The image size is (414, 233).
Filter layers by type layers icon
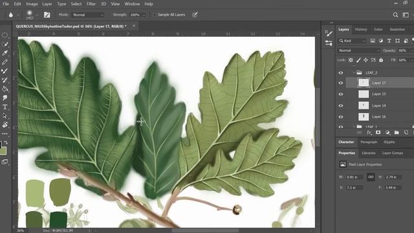point(389,41)
